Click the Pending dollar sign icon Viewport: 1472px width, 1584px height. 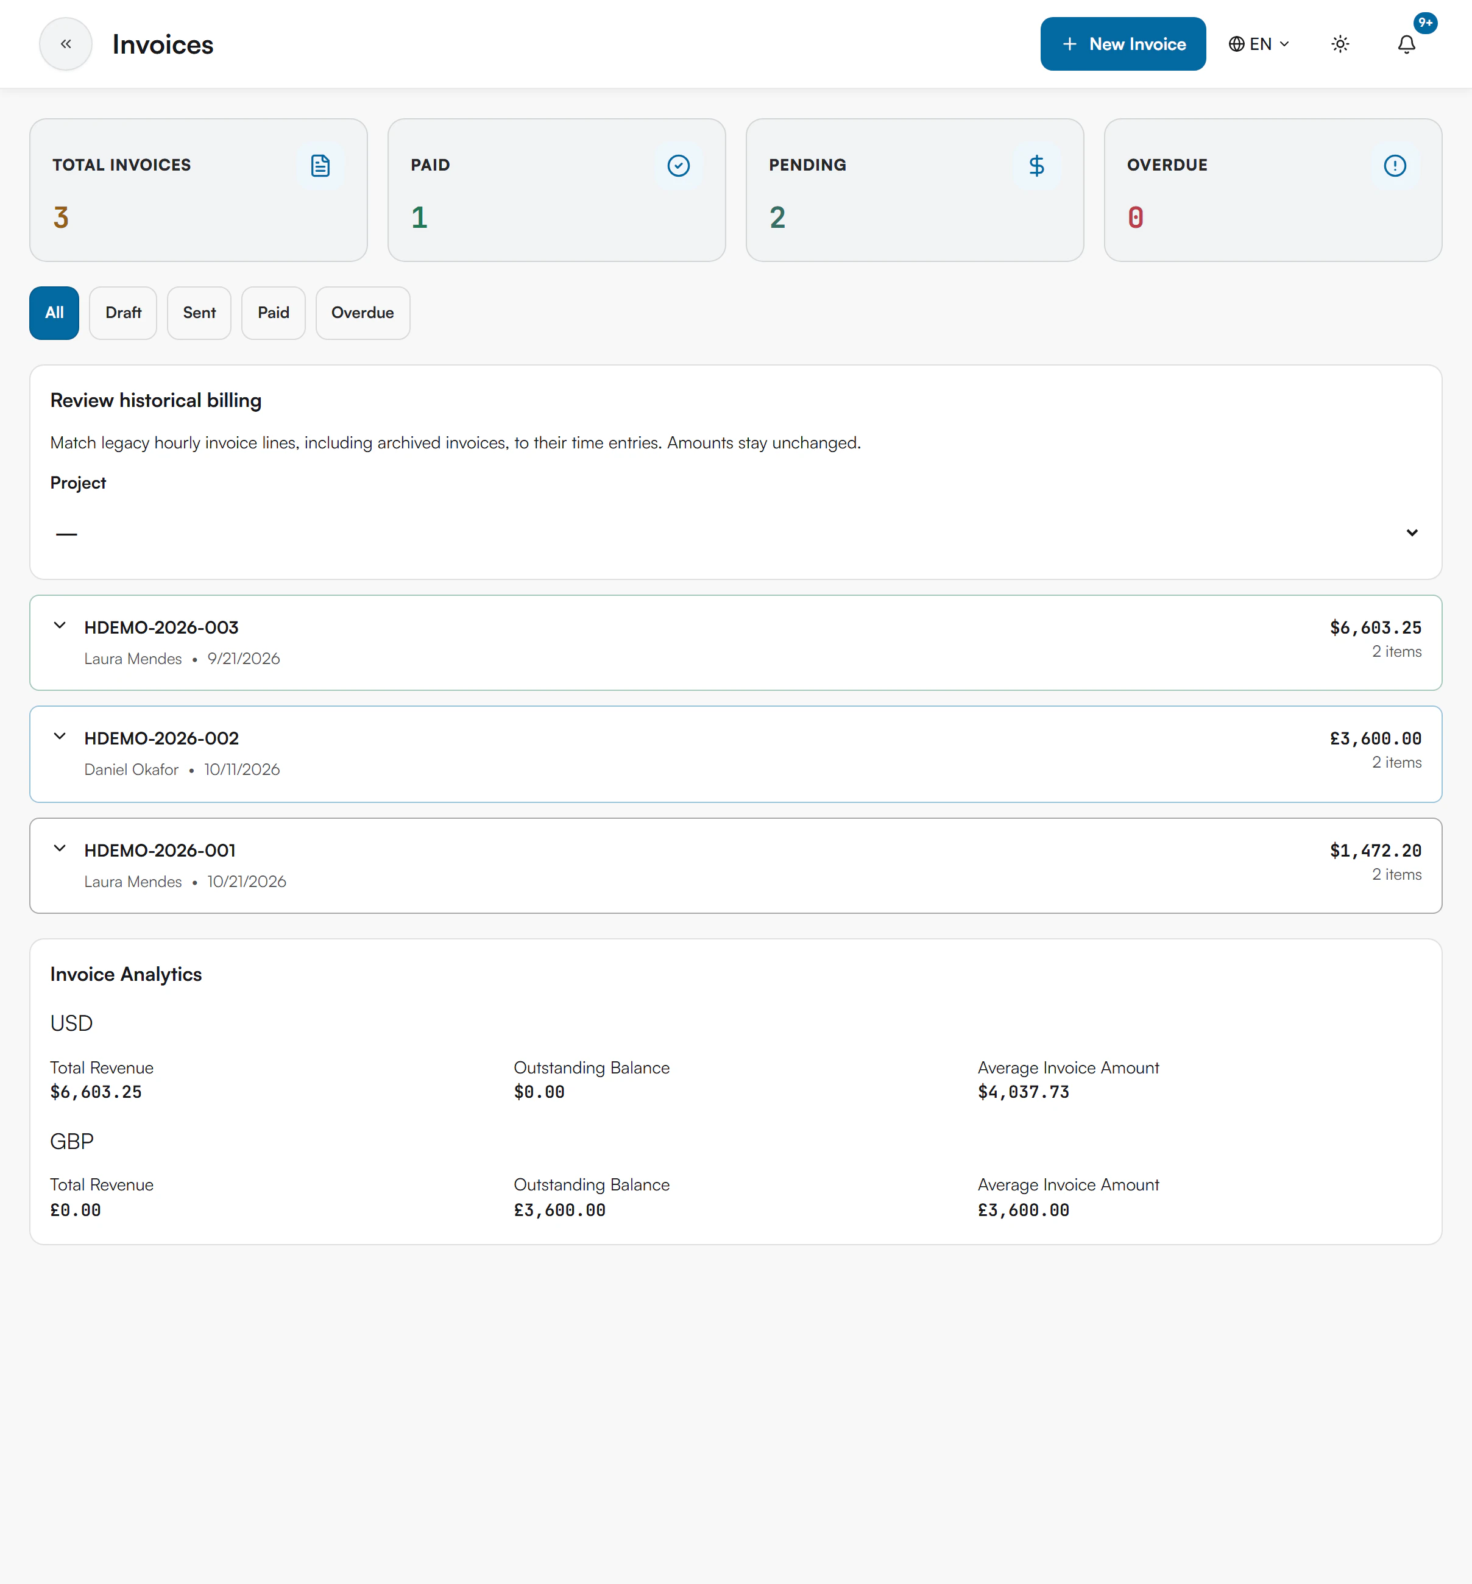(1036, 166)
